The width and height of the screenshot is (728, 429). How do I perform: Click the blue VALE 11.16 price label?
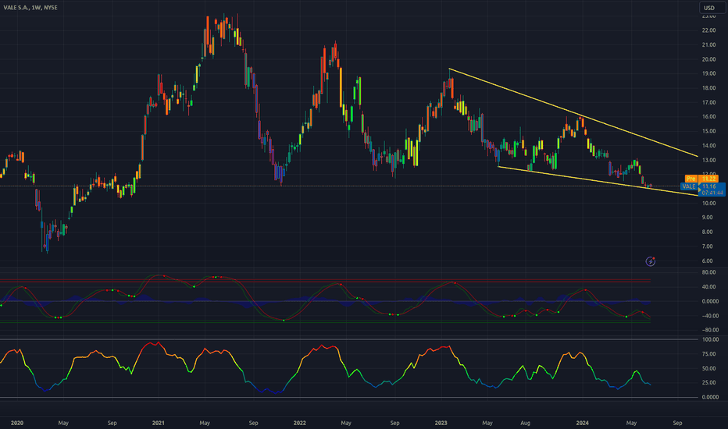click(702, 186)
